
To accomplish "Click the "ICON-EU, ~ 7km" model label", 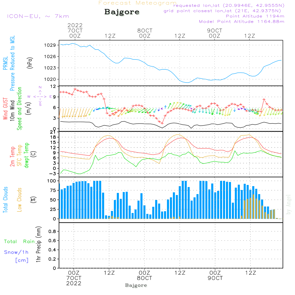I will (x=38, y=16).
